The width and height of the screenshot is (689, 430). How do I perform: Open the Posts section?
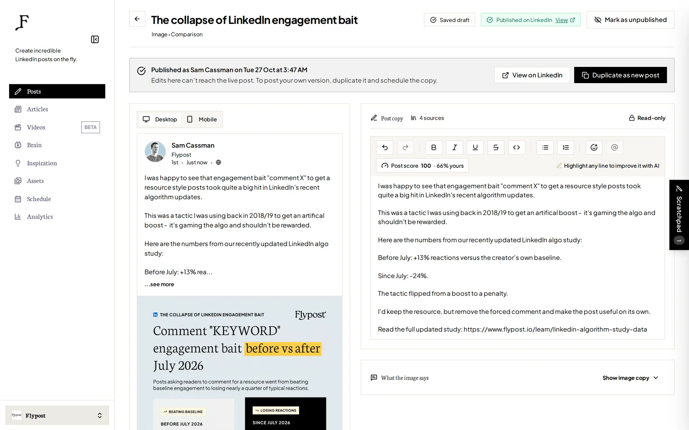click(x=57, y=91)
